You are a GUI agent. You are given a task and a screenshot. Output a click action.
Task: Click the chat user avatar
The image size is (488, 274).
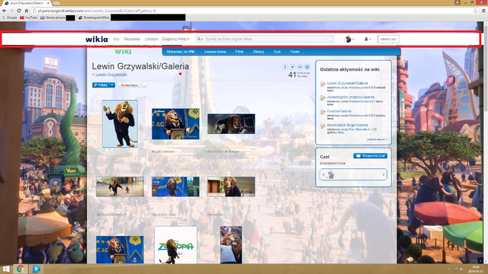point(331,174)
